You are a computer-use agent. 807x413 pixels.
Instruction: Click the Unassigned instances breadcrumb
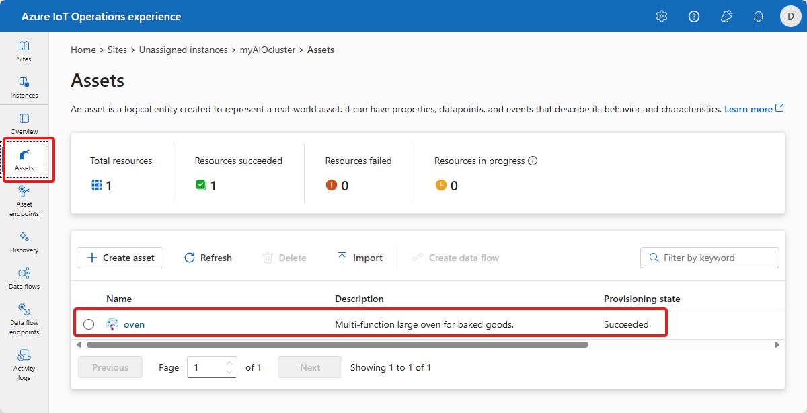[x=184, y=50]
